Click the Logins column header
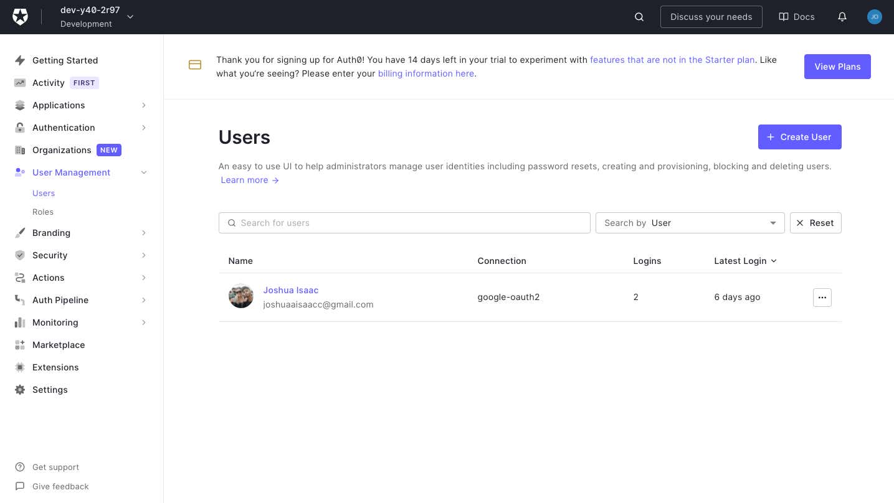 (647, 261)
